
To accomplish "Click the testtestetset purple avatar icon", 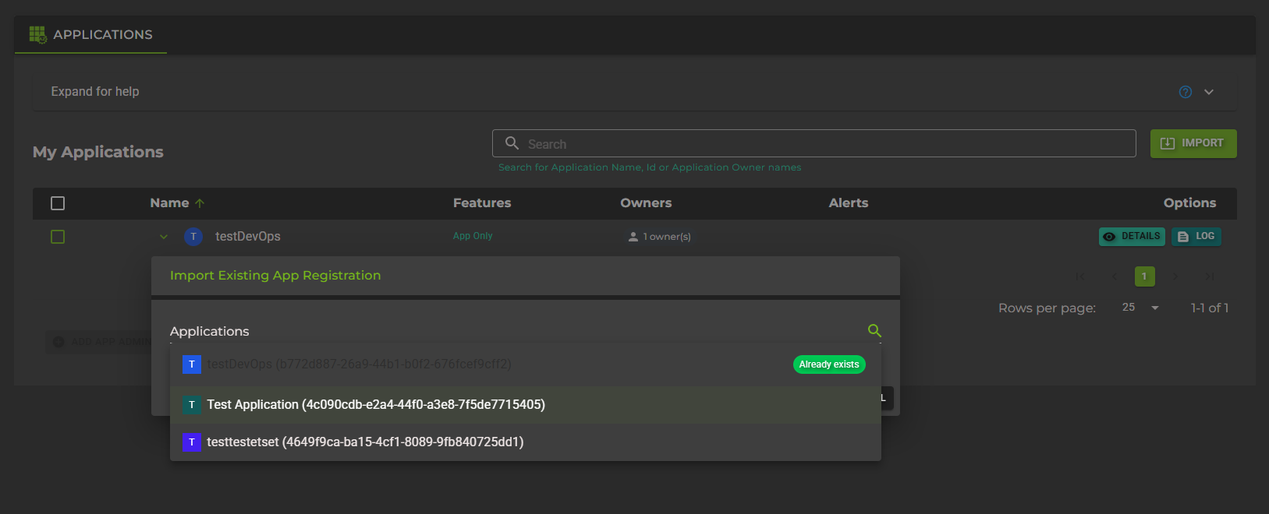I will click(192, 442).
